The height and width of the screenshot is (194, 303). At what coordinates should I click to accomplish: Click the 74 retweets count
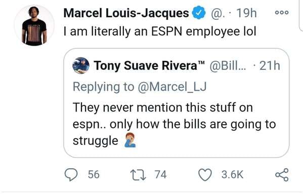coord(160,174)
